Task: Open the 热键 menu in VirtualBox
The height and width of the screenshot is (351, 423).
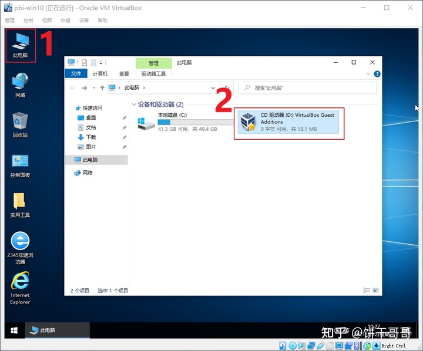Action: (x=65, y=21)
